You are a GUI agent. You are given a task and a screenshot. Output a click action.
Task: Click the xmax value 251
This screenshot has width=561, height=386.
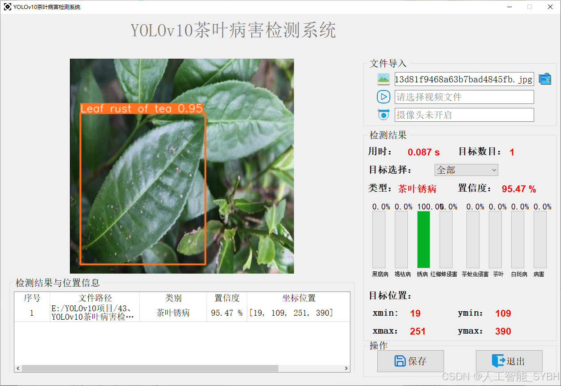418,331
